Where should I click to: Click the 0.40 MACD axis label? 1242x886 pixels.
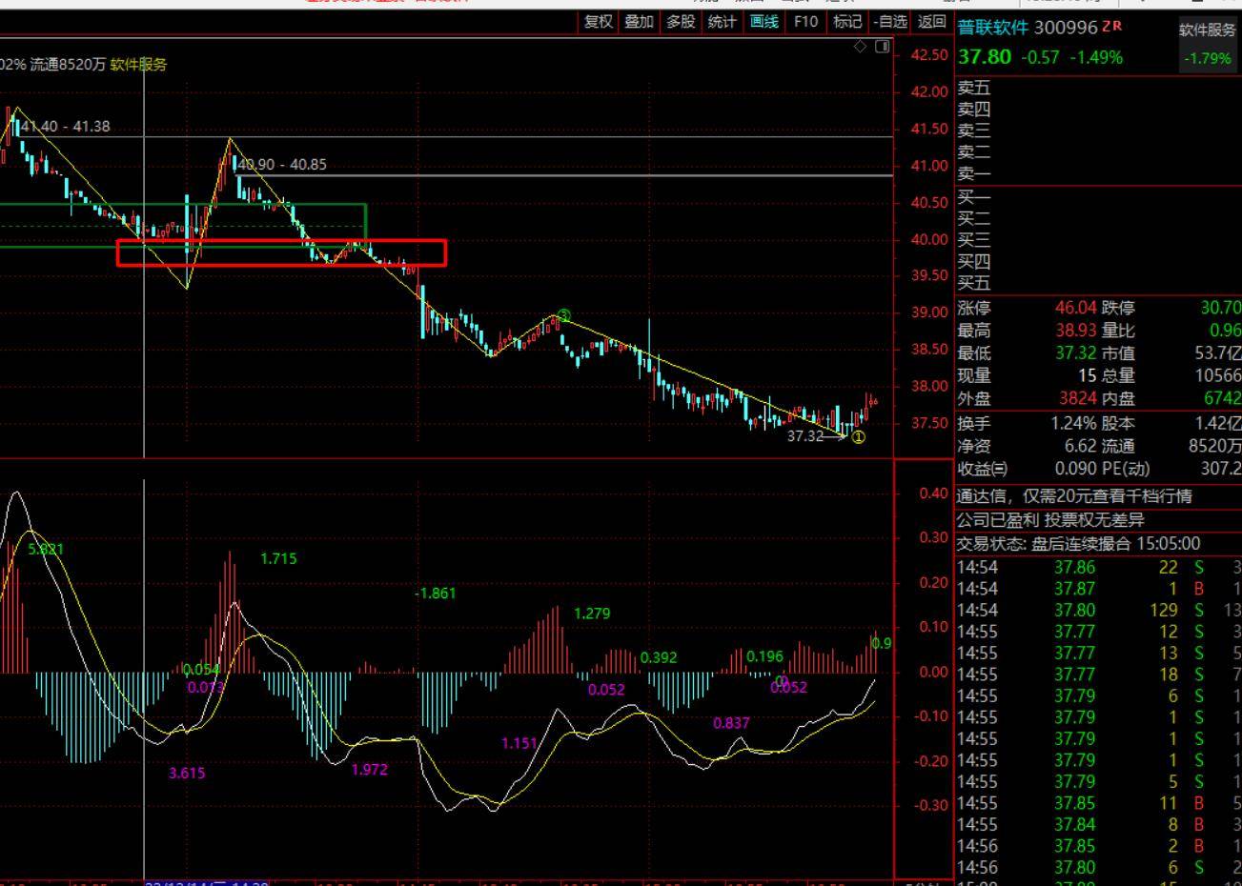pos(933,493)
